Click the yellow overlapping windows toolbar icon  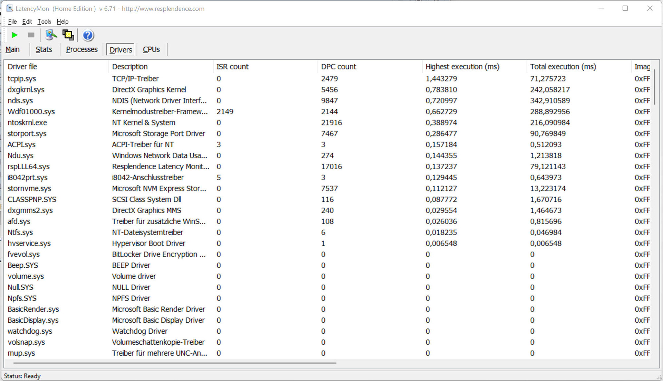coord(68,35)
